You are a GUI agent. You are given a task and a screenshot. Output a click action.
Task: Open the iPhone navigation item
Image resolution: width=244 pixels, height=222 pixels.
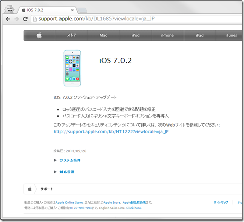[167, 35]
